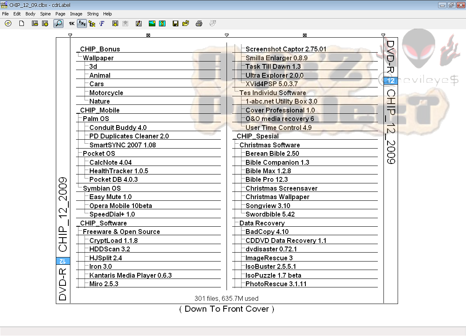
Task: Open the Spine menu
Action: 45,13
